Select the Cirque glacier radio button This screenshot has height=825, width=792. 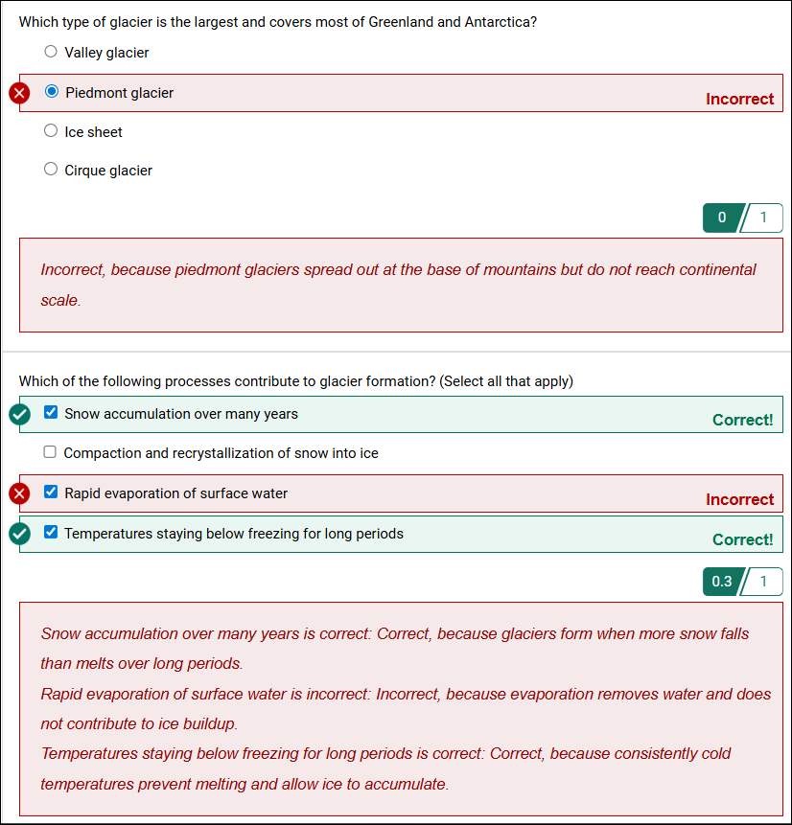[50, 168]
